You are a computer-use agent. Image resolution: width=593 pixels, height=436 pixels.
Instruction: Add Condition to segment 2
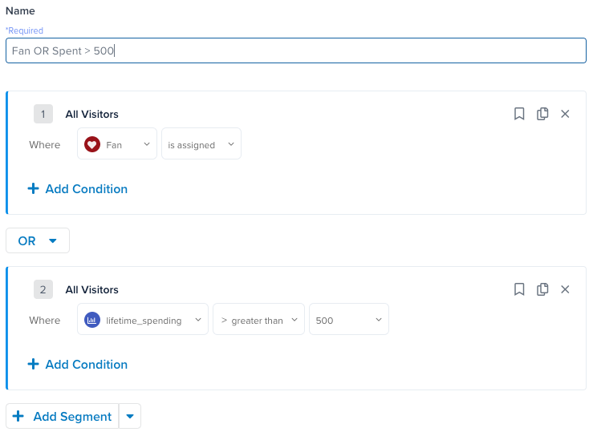coord(78,365)
